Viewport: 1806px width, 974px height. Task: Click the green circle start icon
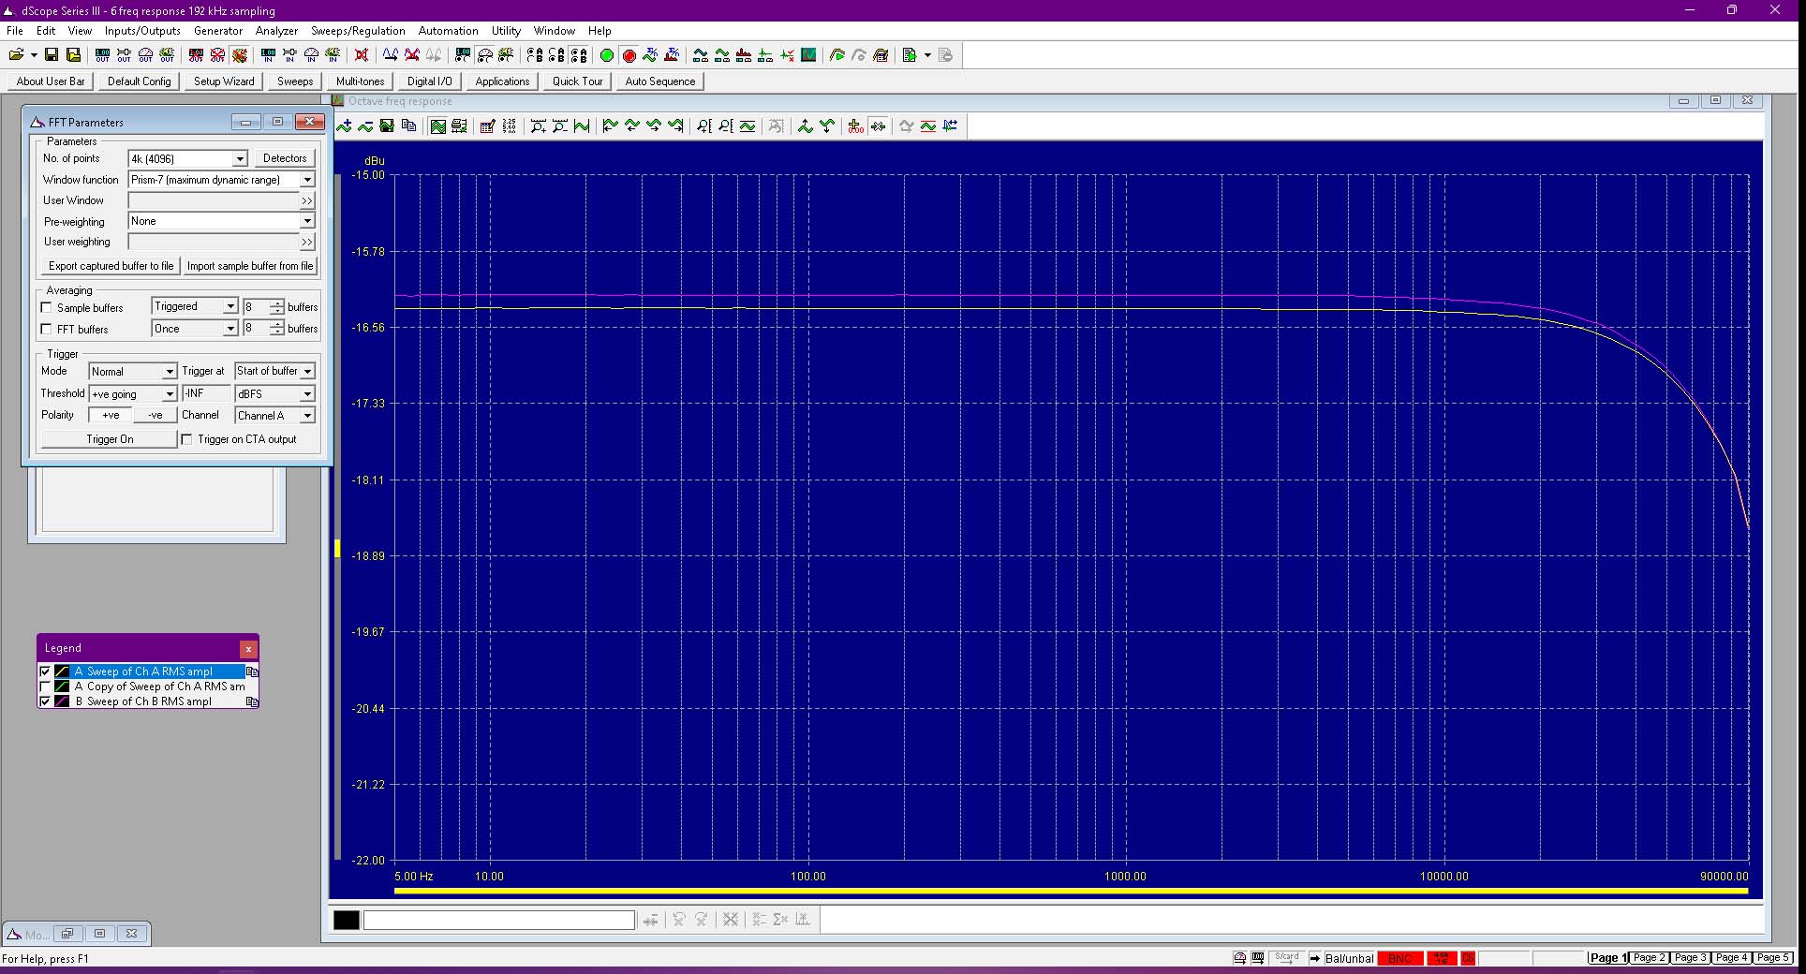tap(607, 55)
